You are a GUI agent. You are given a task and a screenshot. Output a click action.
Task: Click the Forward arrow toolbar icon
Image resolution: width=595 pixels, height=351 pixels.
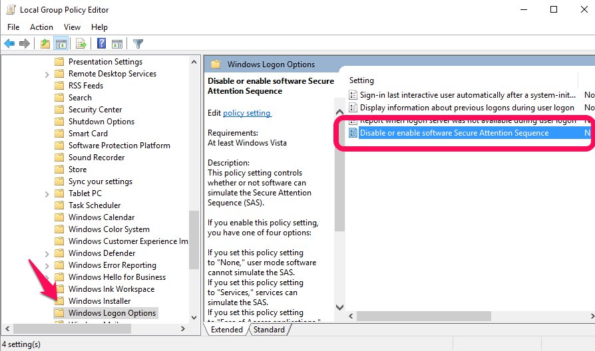click(x=25, y=44)
